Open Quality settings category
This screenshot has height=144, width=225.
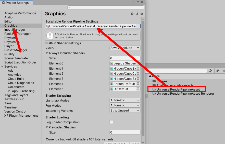[9, 54]
